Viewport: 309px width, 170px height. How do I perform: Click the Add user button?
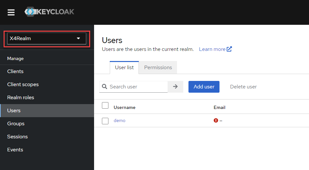coord(204,87)
